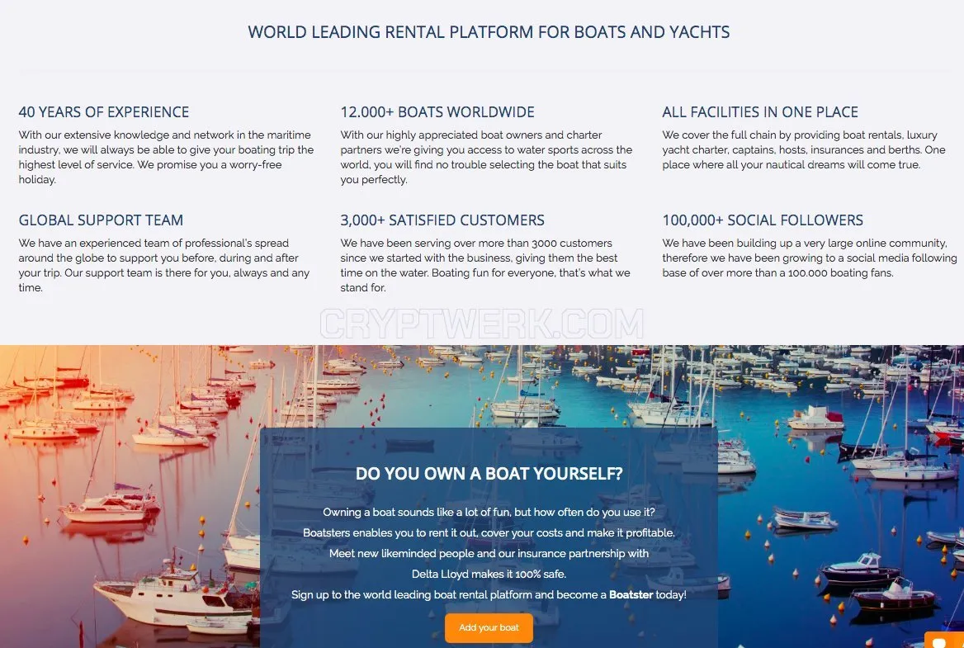The height and width of the screenshot is (648, 964).
Task: Click the orange Add your boat button
Action: point(489,627)
